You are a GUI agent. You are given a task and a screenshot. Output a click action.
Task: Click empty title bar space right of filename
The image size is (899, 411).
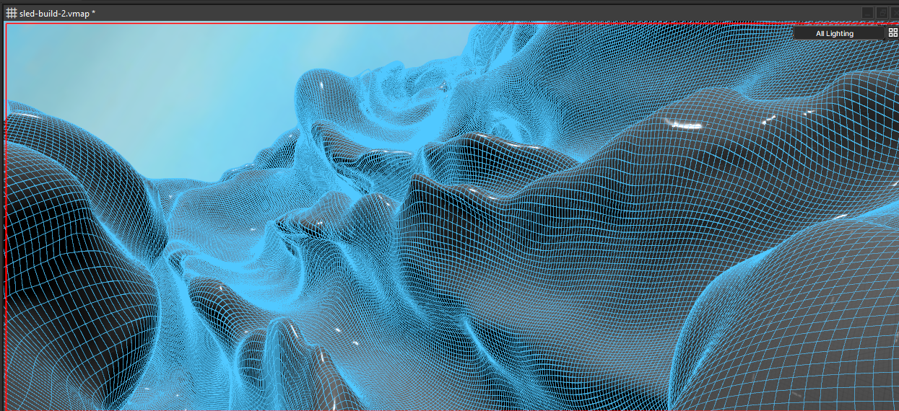[433, 13]
